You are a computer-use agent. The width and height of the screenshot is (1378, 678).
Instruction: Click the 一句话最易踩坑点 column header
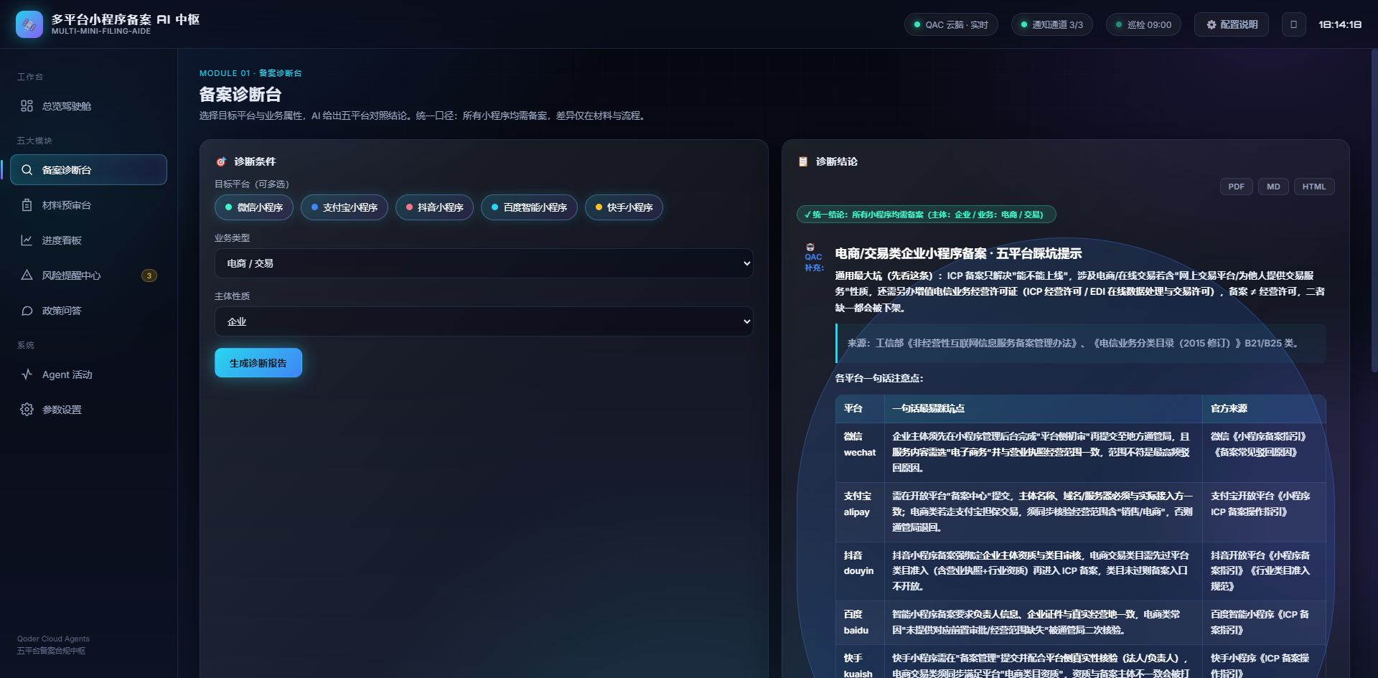pyautogui.click(x=1043, y=408)
